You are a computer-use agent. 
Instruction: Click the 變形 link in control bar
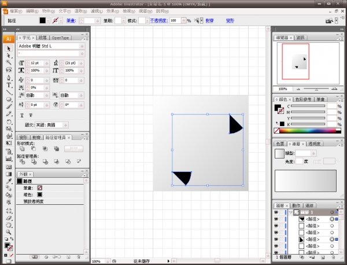click(230, 20)
